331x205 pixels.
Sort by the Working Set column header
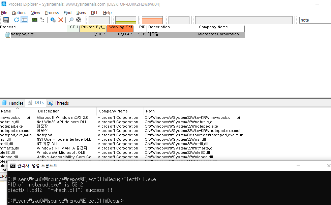click(120, 27)
